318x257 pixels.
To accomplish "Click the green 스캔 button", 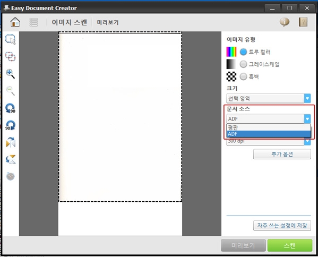I will (290, 245).
